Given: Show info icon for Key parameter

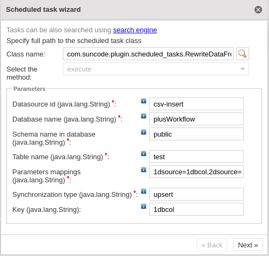Looking at the screenshot, I should point(143,206).
